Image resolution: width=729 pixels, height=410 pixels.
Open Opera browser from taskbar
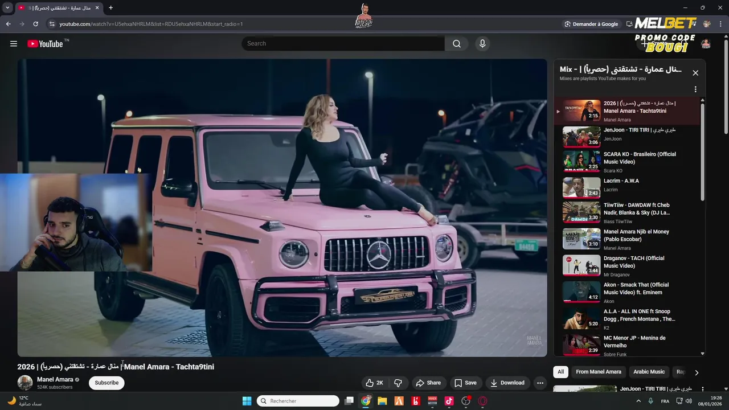point(483,401)
